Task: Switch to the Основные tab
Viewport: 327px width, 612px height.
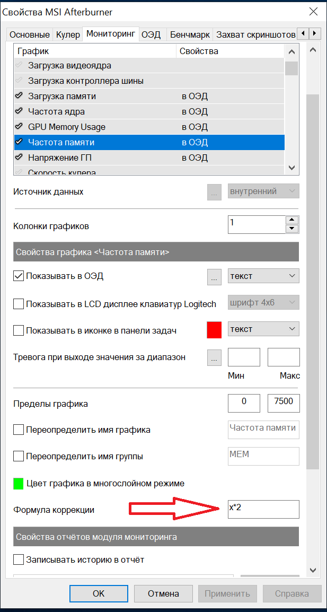Action: 30,34
